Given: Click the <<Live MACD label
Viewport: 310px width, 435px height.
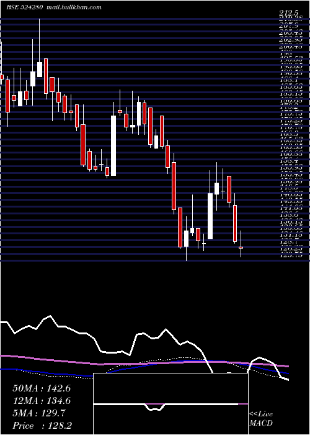Looking at the screenshot, I should (261, 419).
